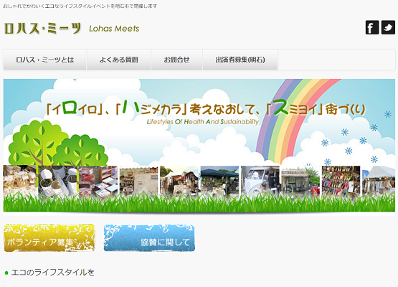Open the Facebook icon link
The height and width of the screenshot is (287, 398).
(x=372, y=27)
